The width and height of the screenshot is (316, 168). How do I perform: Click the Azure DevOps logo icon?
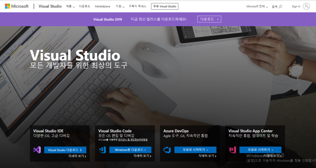(x=167, y=150)
